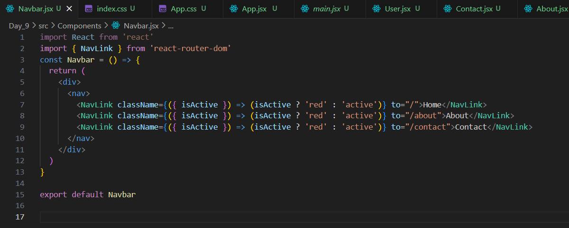Click the opening <nav> tag
569x228 pixels.
pos(79,94)
